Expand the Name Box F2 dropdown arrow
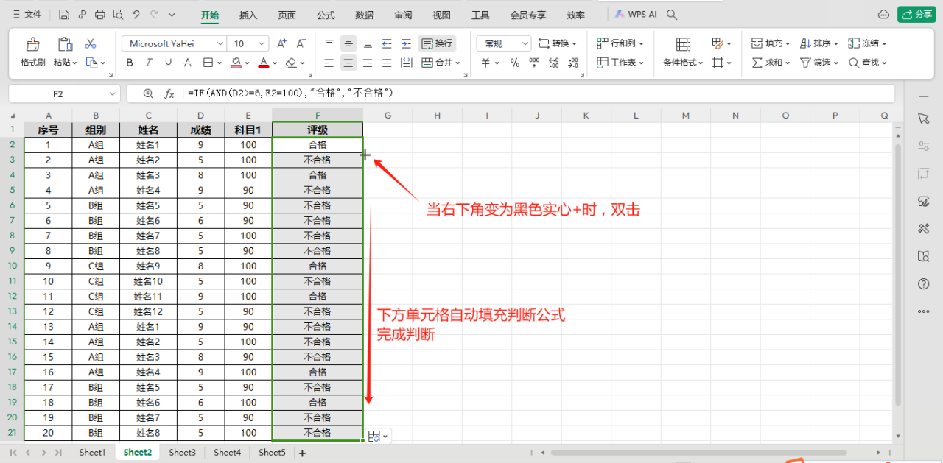943x463 pixels. (x=112, y=93)
